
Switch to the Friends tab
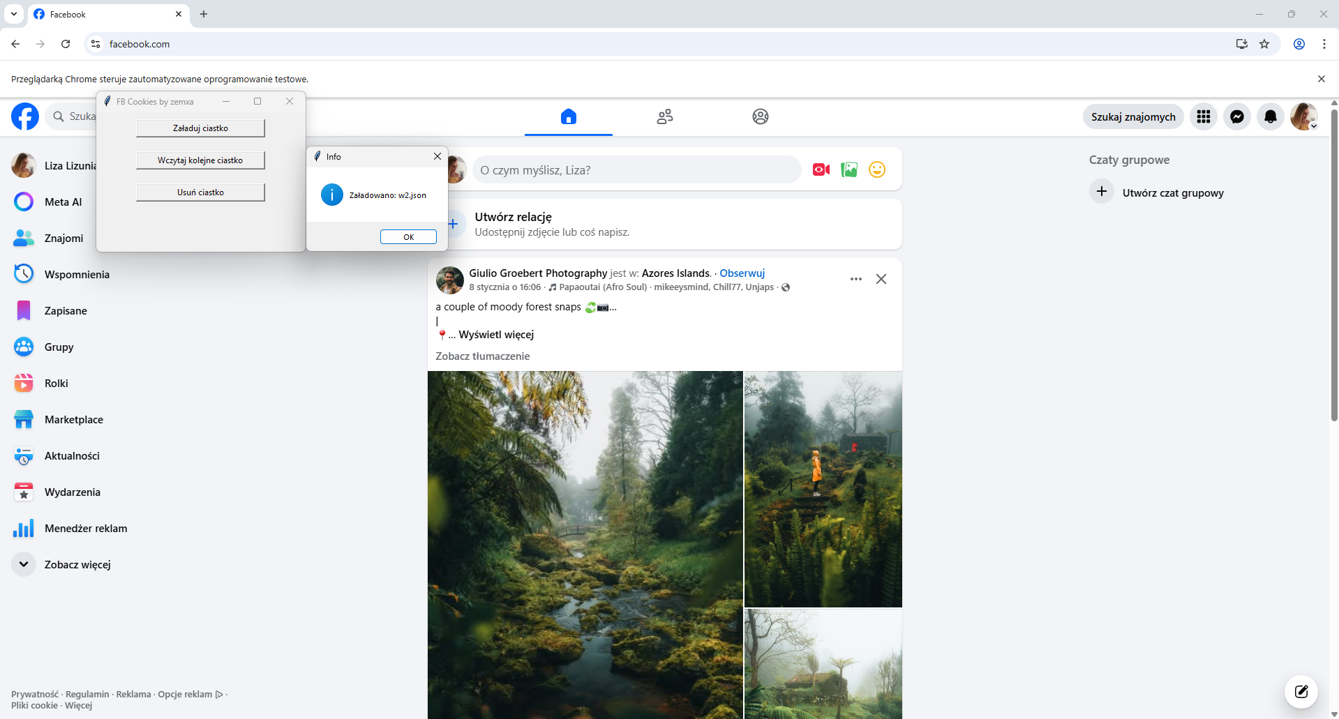(664, 116)
